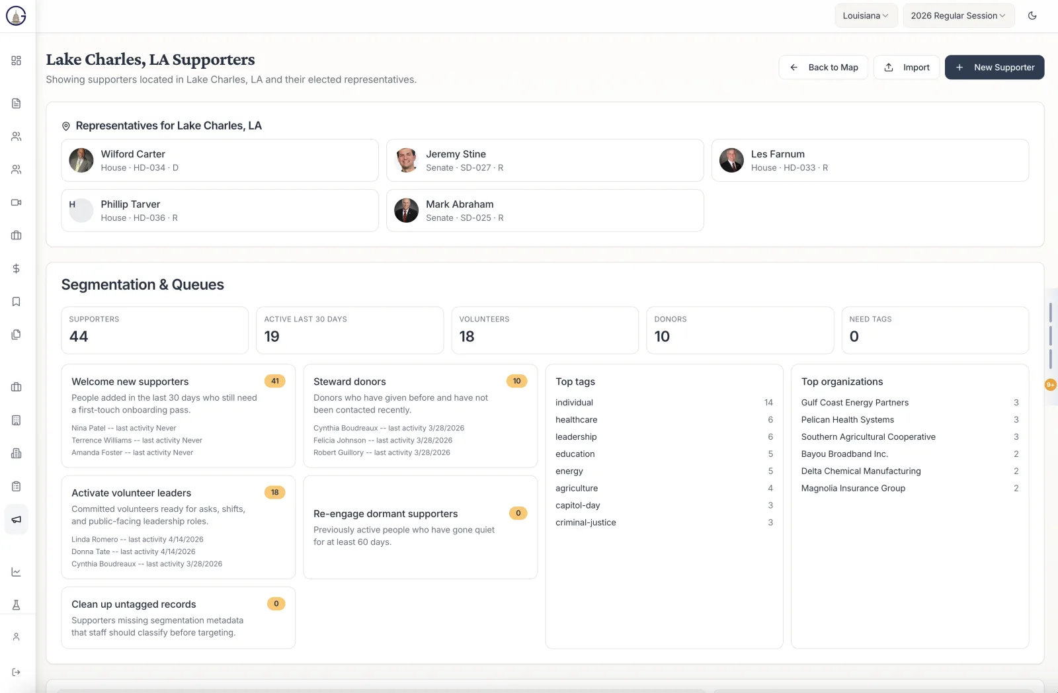The image size is (1058, 693).
Task: Click the flask lab icon in sidebar
Action: (17, 605)
